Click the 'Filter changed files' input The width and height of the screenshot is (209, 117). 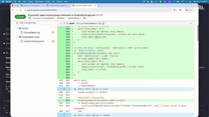click(x=35, y=23)
